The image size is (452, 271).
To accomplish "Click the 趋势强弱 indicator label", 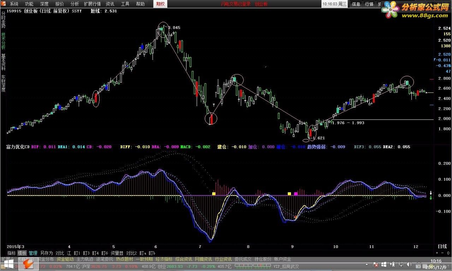I will coord(317,147).
